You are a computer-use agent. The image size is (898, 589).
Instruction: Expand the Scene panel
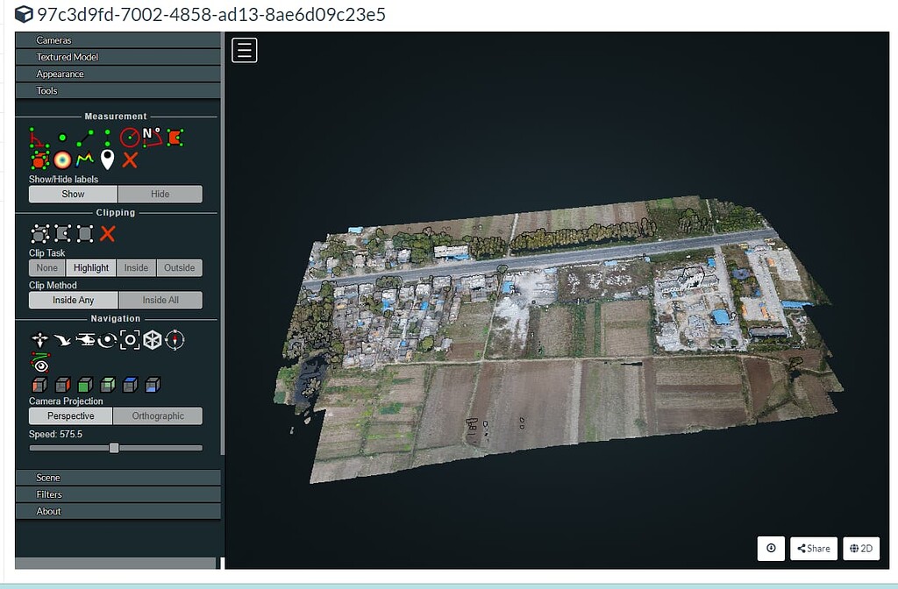click(x=118, y=477)
